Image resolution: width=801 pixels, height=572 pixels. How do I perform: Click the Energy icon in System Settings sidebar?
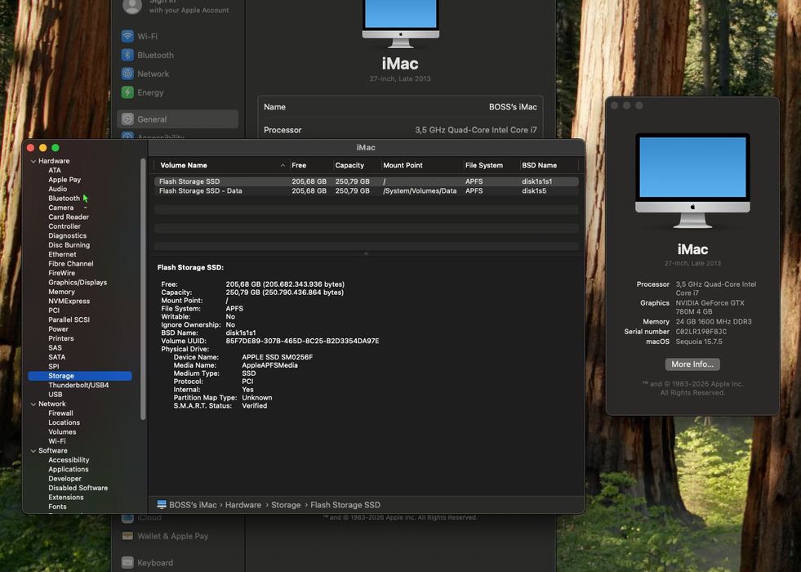click(127, 92)
